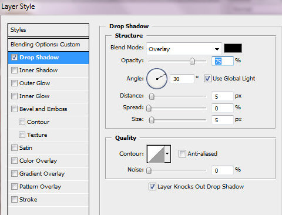The height and width of the screenshot is (215, 282).
Task: Select the Gradient Overlay style
Action: [48, 174]
